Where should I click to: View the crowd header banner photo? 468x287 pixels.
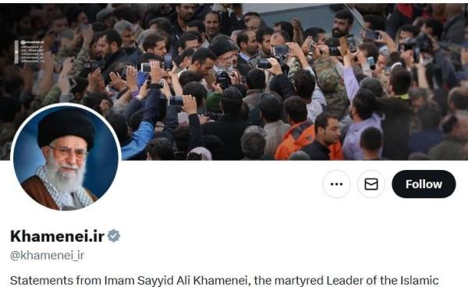coord(234,82)
